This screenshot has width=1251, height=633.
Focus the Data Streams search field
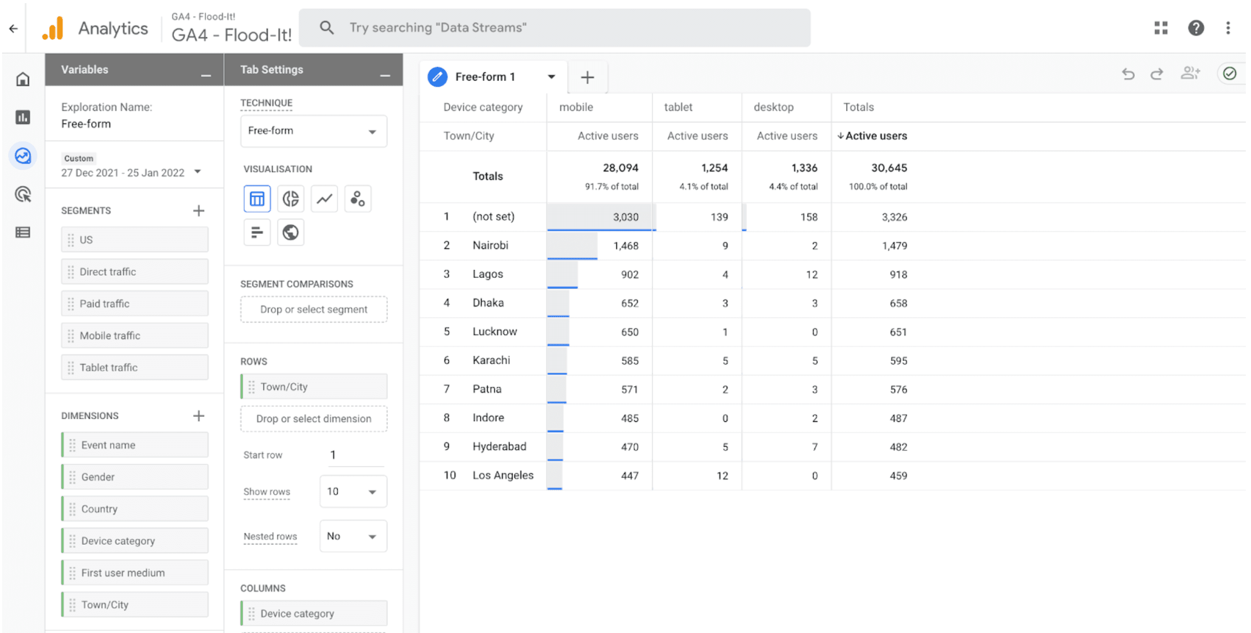554,27
